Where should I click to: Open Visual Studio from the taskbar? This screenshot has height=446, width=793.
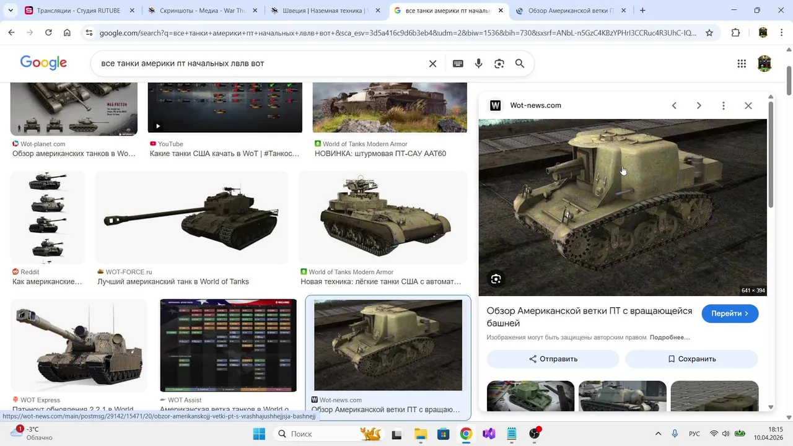point(489,434)
